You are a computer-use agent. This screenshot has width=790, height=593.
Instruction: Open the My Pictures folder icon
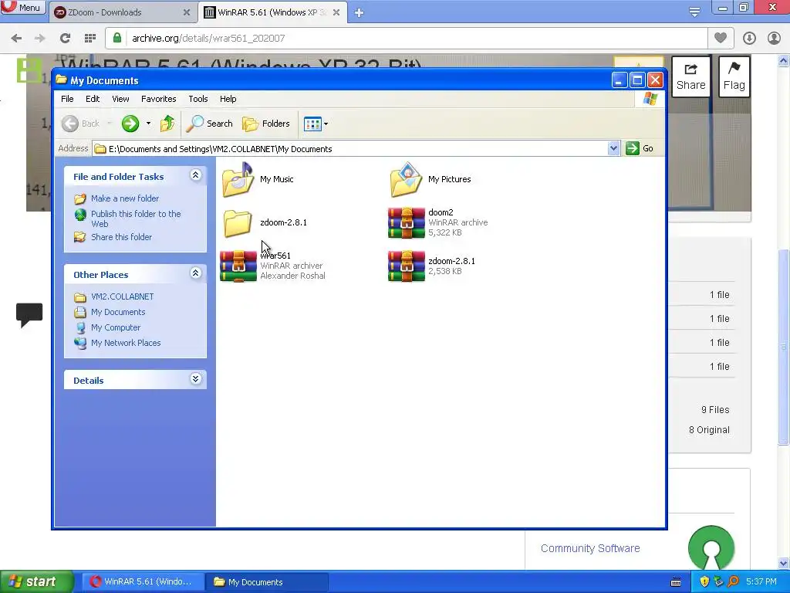tap(406, 179)
